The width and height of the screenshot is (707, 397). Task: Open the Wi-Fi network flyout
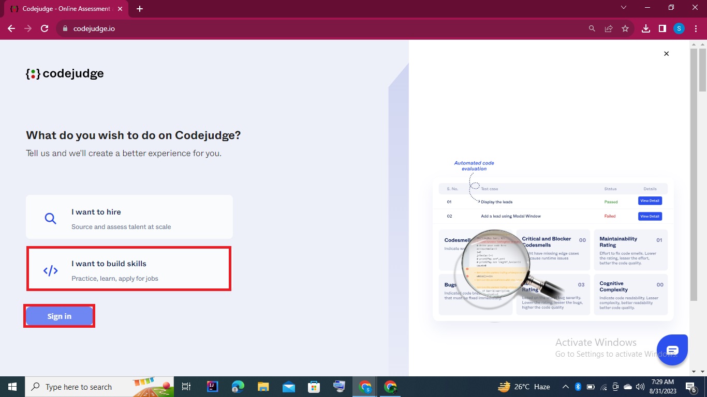[x=603, y=387]
